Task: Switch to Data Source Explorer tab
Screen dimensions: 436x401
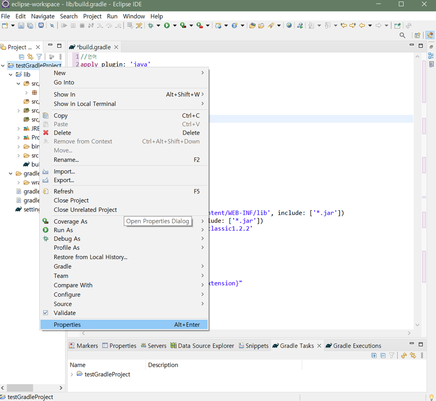Action: click(202, 346)
